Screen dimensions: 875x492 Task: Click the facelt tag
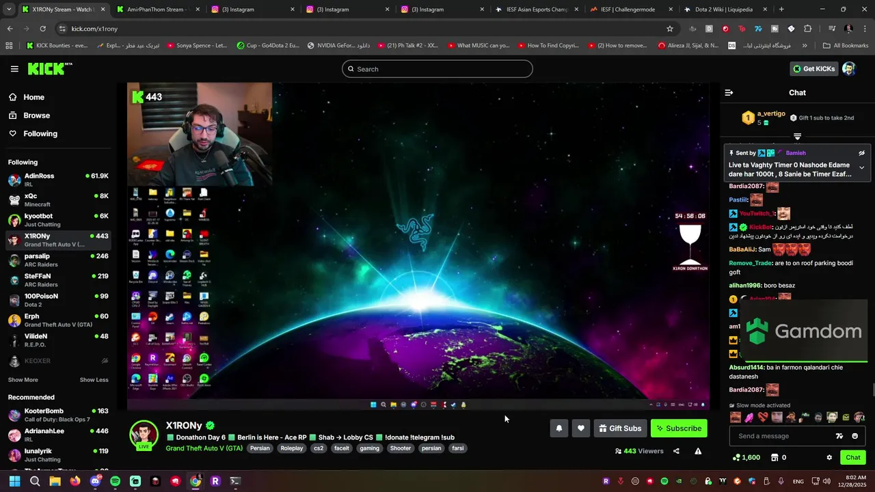[341, 448]
